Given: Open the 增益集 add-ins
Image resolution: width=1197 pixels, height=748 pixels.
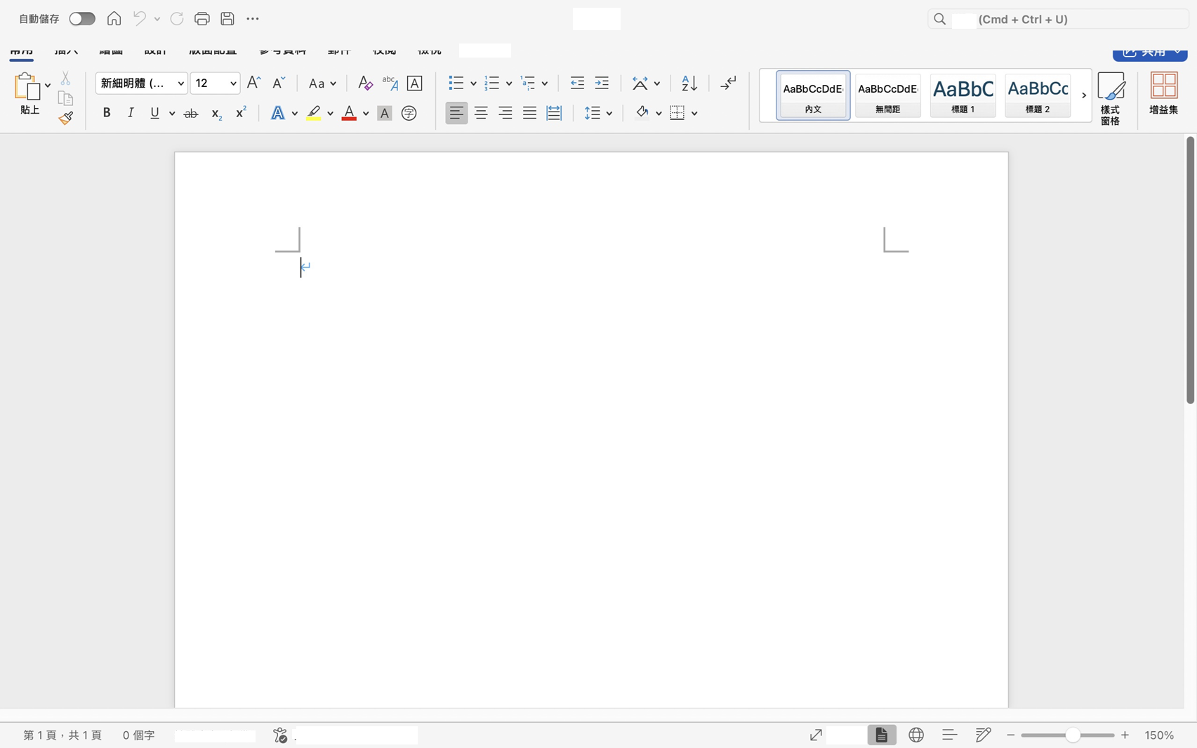Looking at the screenshot, I should click(x=1163, y=94).
